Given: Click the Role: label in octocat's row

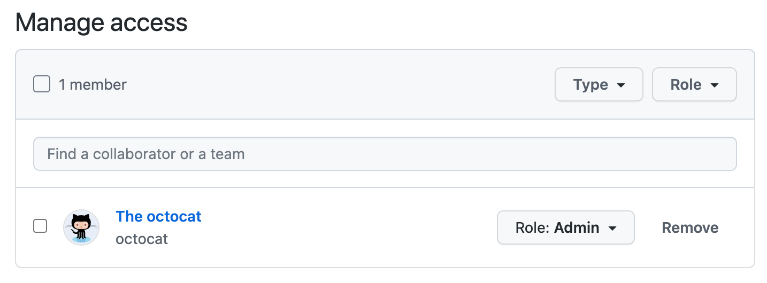Looking at the screenshot, I should pos(533,228).
